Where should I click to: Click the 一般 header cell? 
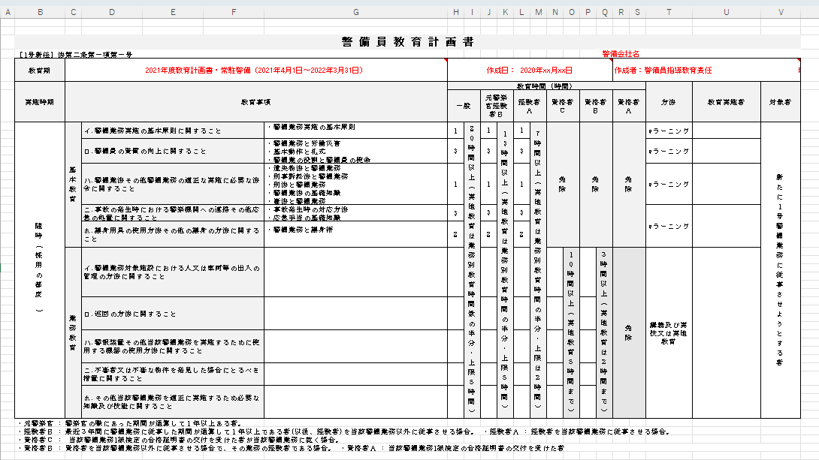(x=464, y=106)
